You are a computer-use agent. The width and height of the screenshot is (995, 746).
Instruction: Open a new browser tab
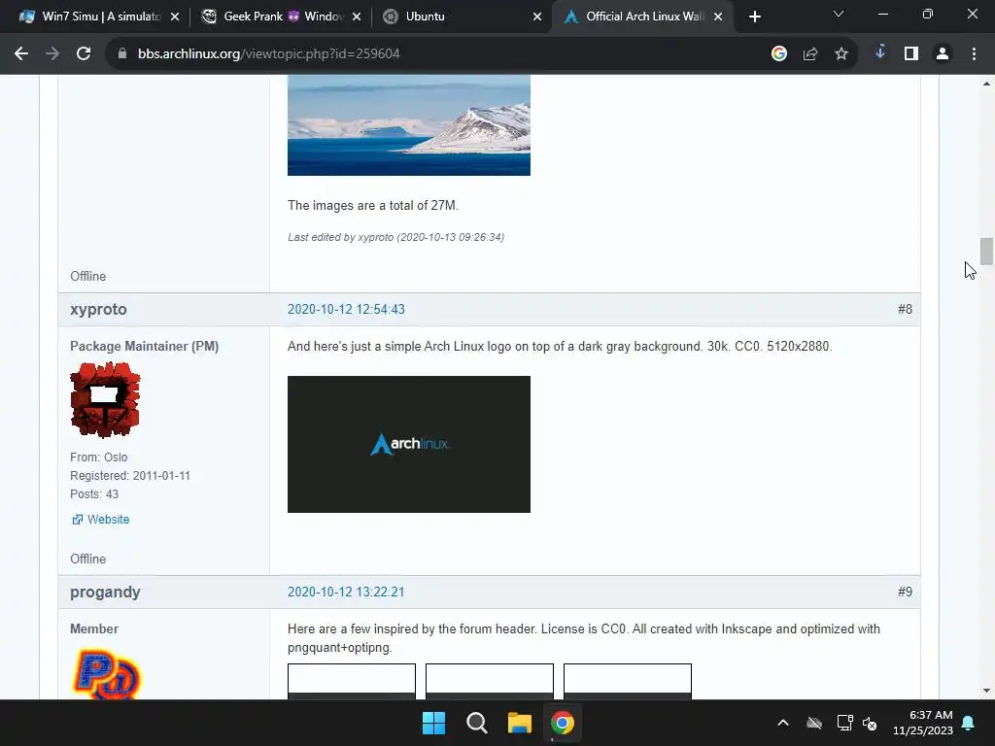coord(754,17)
